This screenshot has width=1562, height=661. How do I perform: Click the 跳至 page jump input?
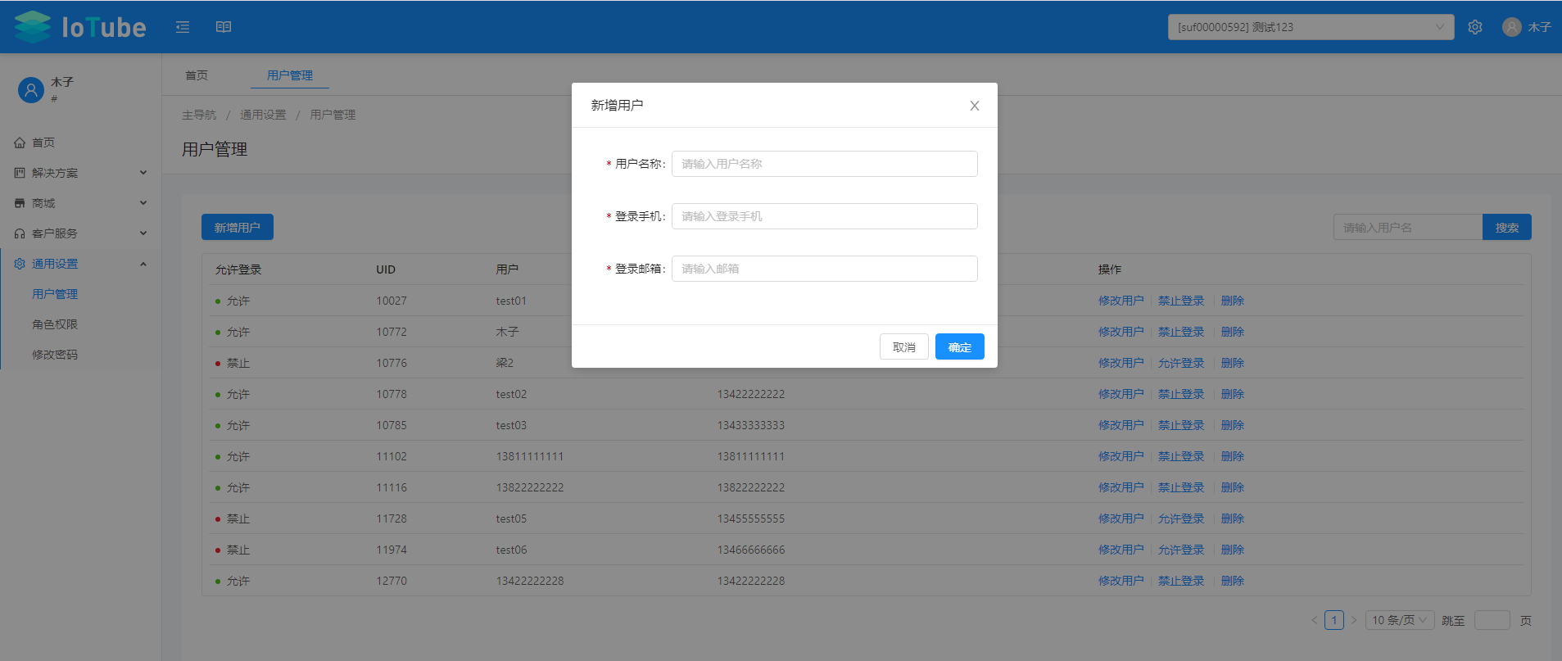tap(1492, 620)
